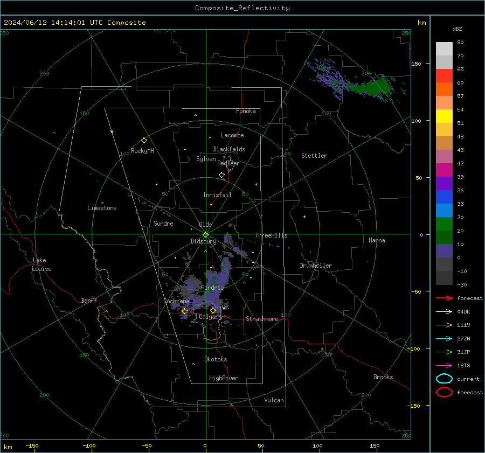Select the red 65 dBZ color swatch

tap(444, 75)
